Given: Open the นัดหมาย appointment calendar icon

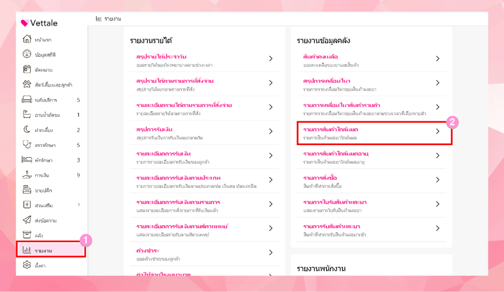Looking at the screenshot, I should tap(27, 69).
